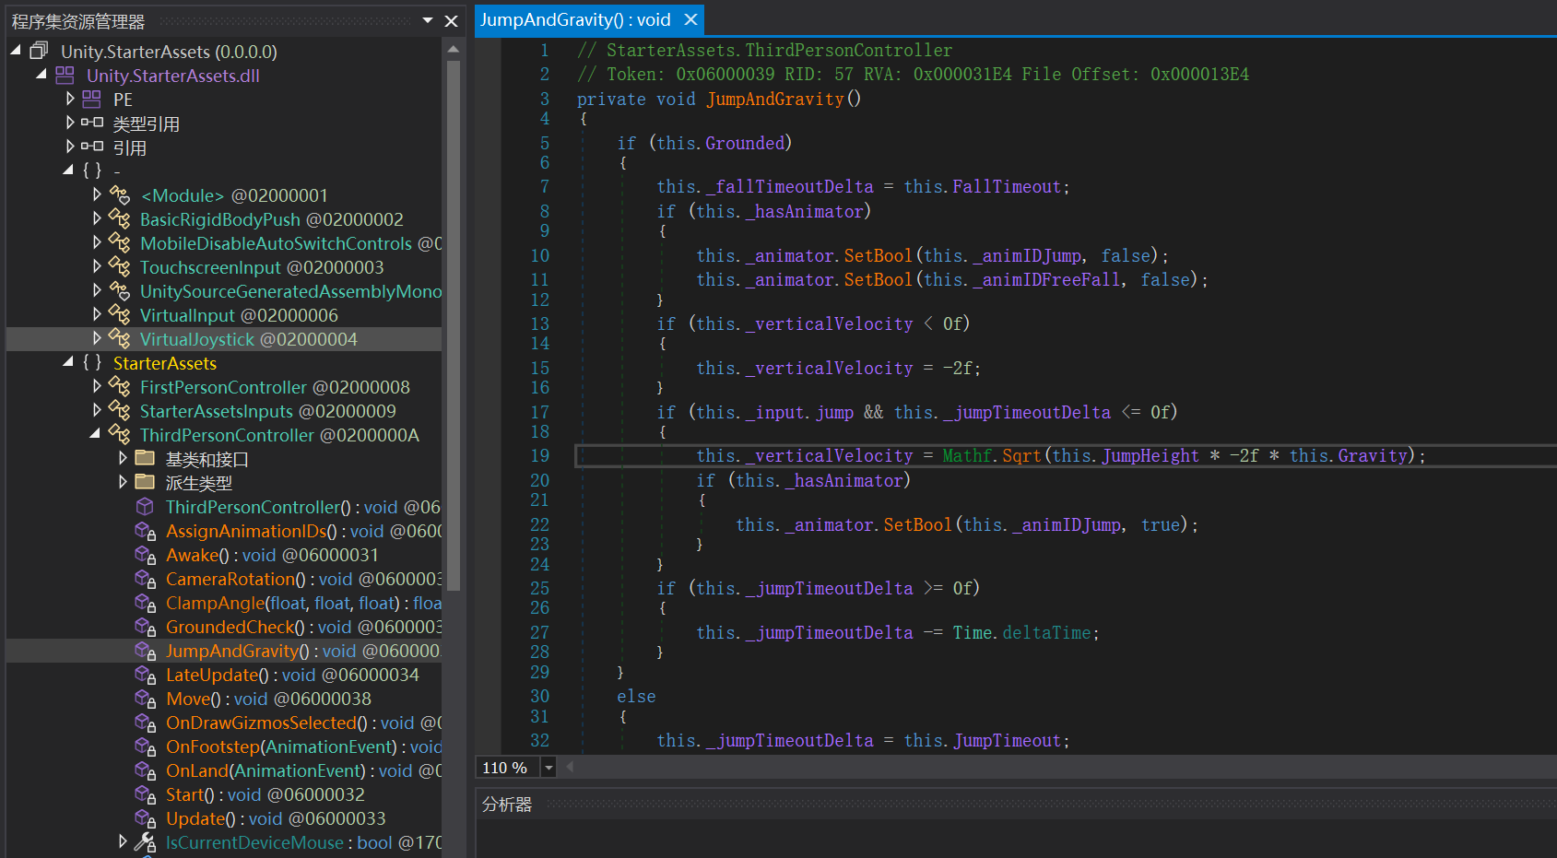The width and height of the screenshot is (1557, 858).
Task: Expand the FirstPersonController class node
Action: [97, 387]
